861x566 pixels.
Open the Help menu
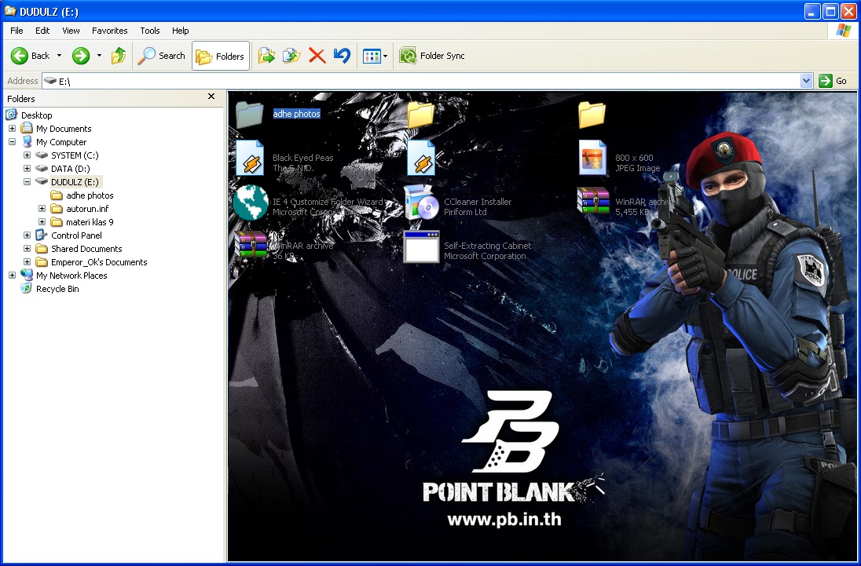180,31
